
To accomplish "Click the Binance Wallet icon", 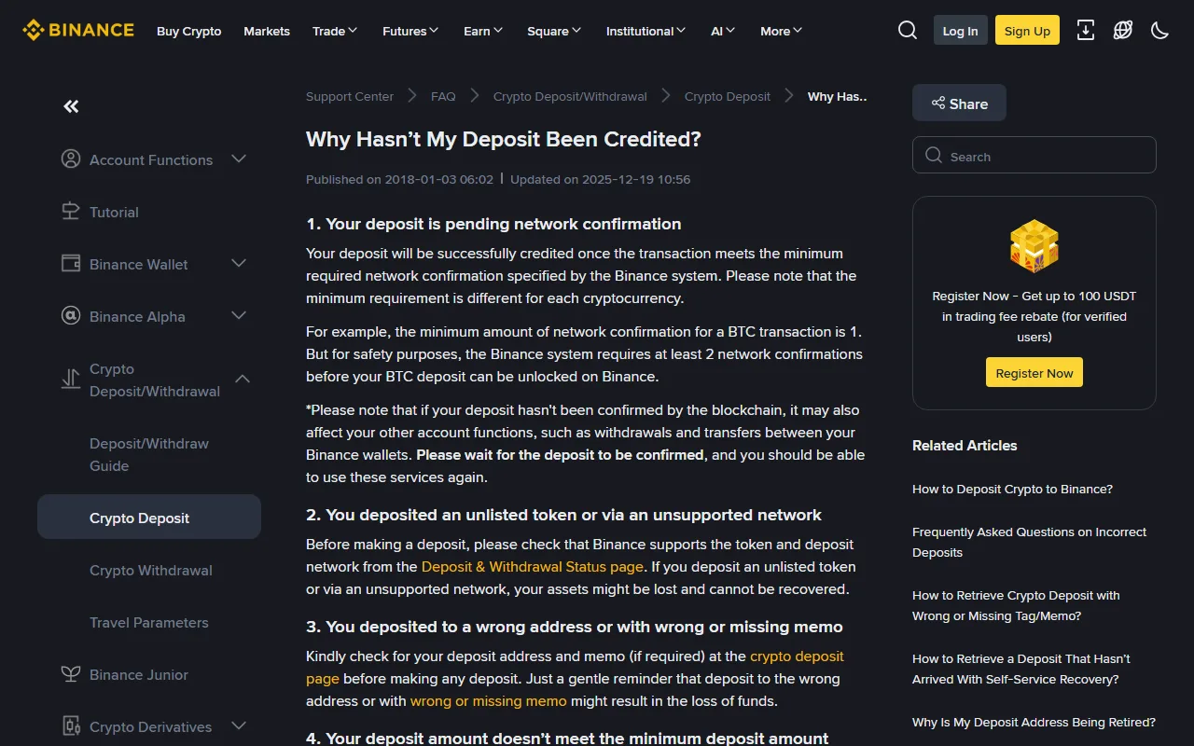I will pos(71,264).
